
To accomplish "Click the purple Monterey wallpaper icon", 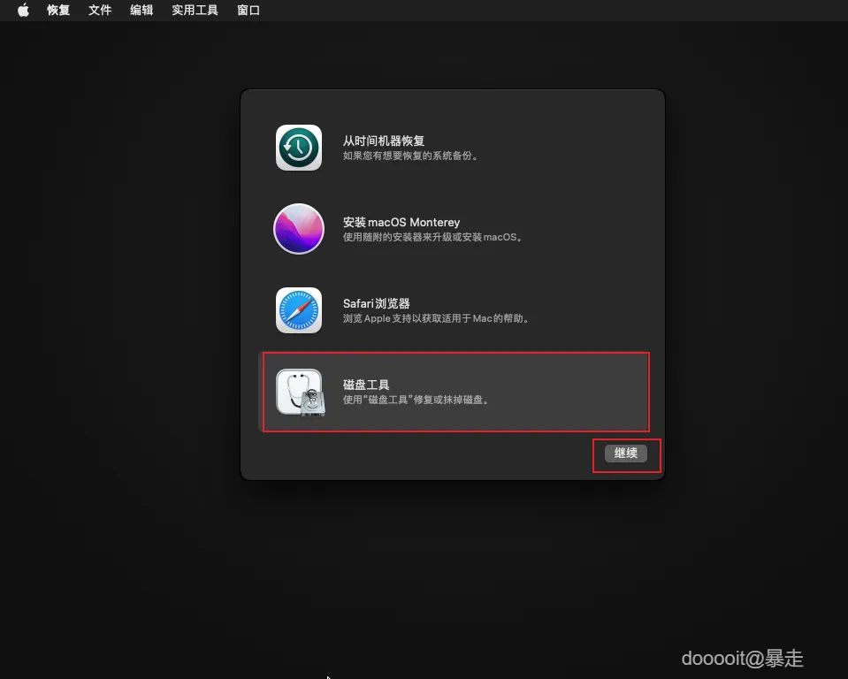I will [298, 229].
